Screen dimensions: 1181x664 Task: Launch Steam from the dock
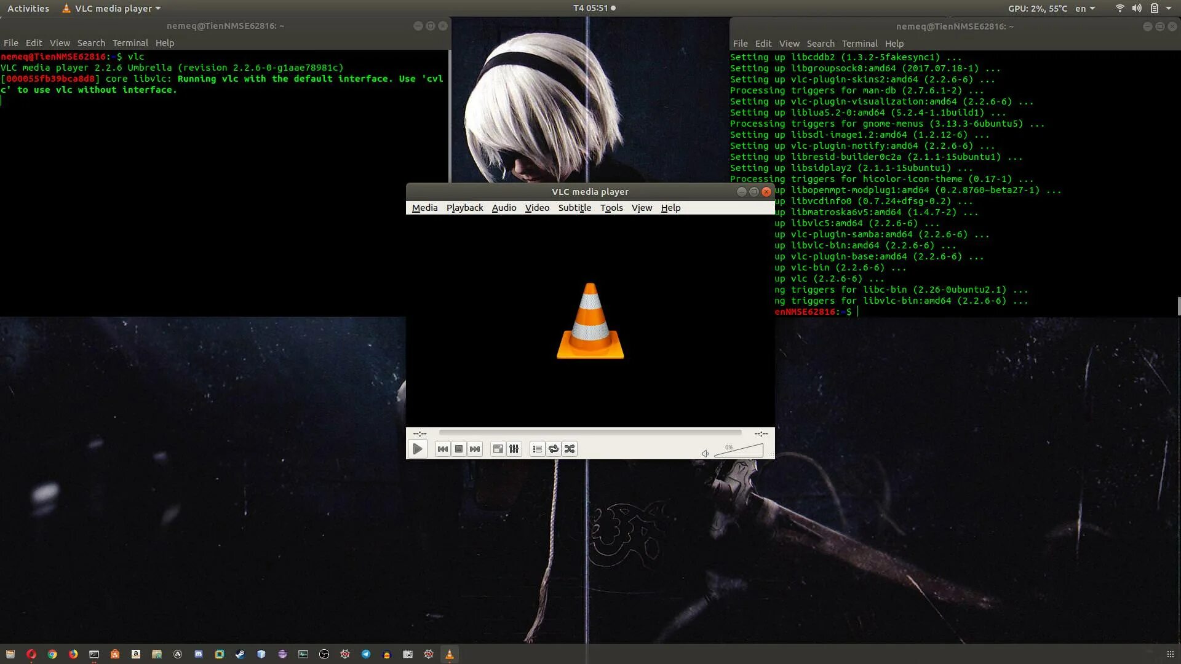click(241, 654)
